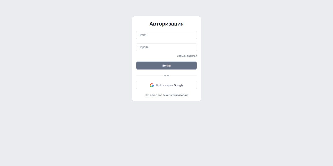Screen dimensions: 333x166
Task: Click the dark Войти submit button
Action: tap(166, 66)
